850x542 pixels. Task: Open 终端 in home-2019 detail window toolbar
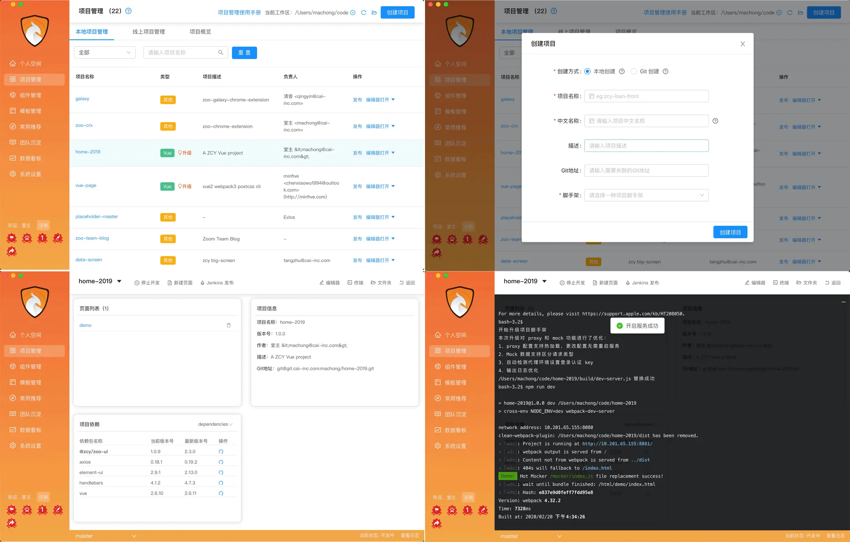(x=355, y=283)
